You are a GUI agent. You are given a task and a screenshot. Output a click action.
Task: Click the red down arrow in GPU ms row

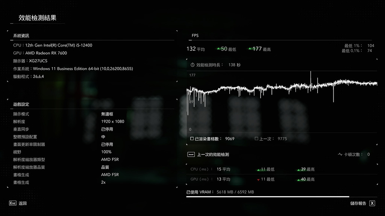tap(258, 180)
